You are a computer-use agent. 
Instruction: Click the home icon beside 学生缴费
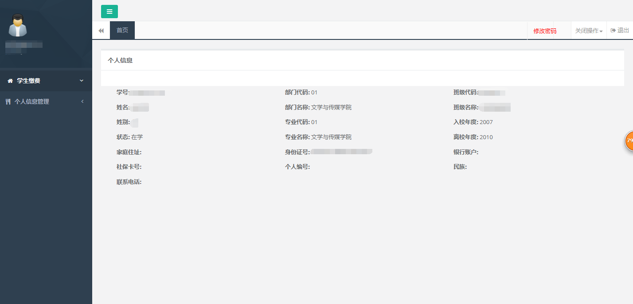(x=10, y=81)
